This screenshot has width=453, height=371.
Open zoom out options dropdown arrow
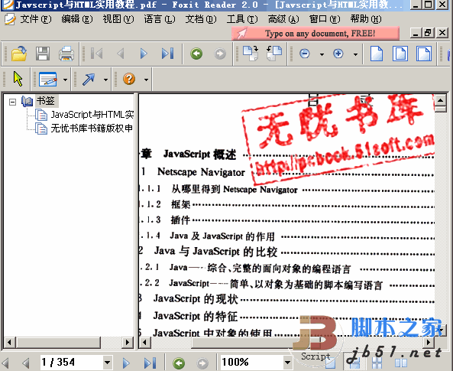coord(322,54)
